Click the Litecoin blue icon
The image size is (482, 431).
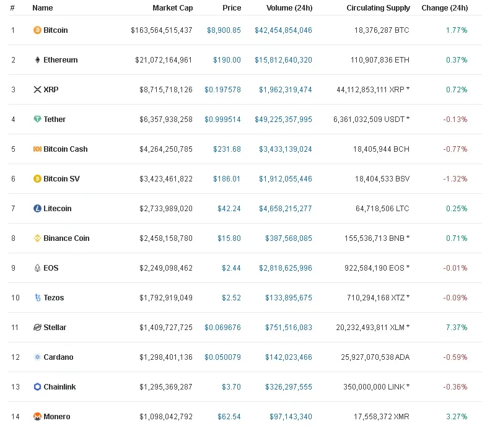(x=37, y=209)
